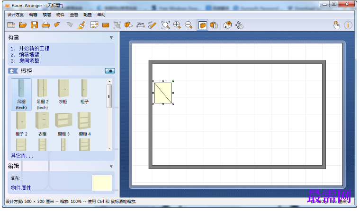Screen dimensions: 360x211
Task: Click the 其它库... link
Action: click(x=22, y=156)
